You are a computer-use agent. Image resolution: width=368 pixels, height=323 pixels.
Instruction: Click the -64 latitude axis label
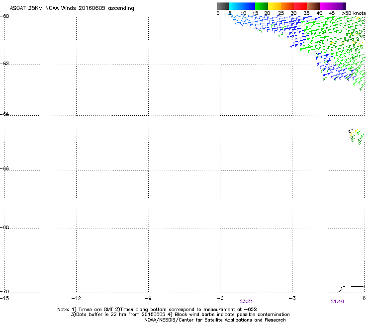tap(4, 114)
